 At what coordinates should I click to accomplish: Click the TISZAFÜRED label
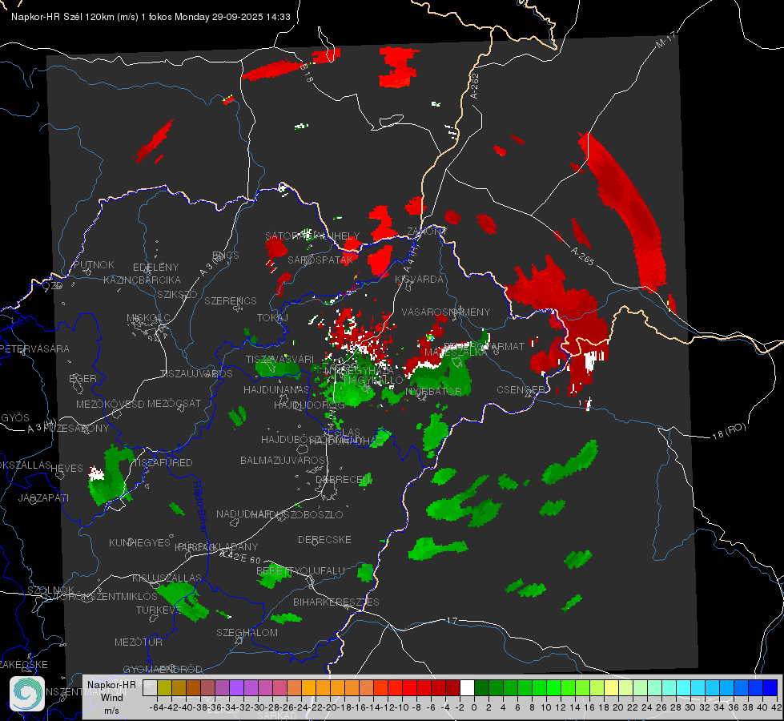(163, 463)
